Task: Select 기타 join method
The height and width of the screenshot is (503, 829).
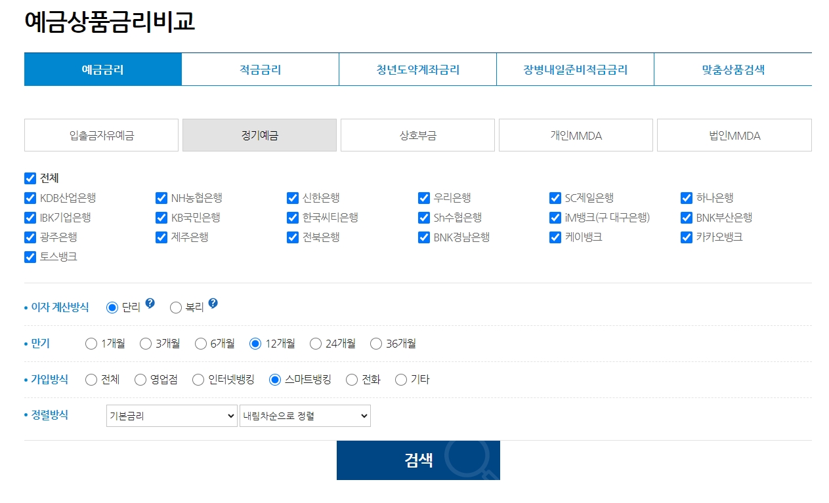Action: pos(401,380)
